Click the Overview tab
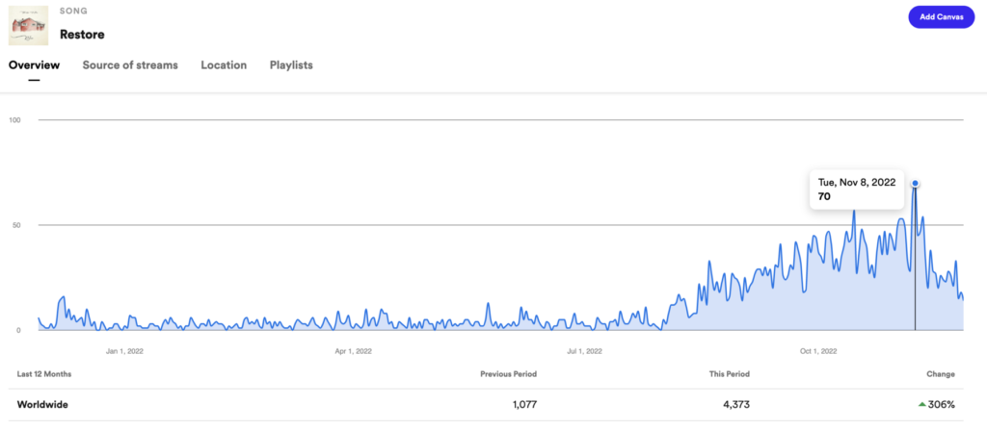Viewport: 987px width, 431px height. (x=34, y=64)
